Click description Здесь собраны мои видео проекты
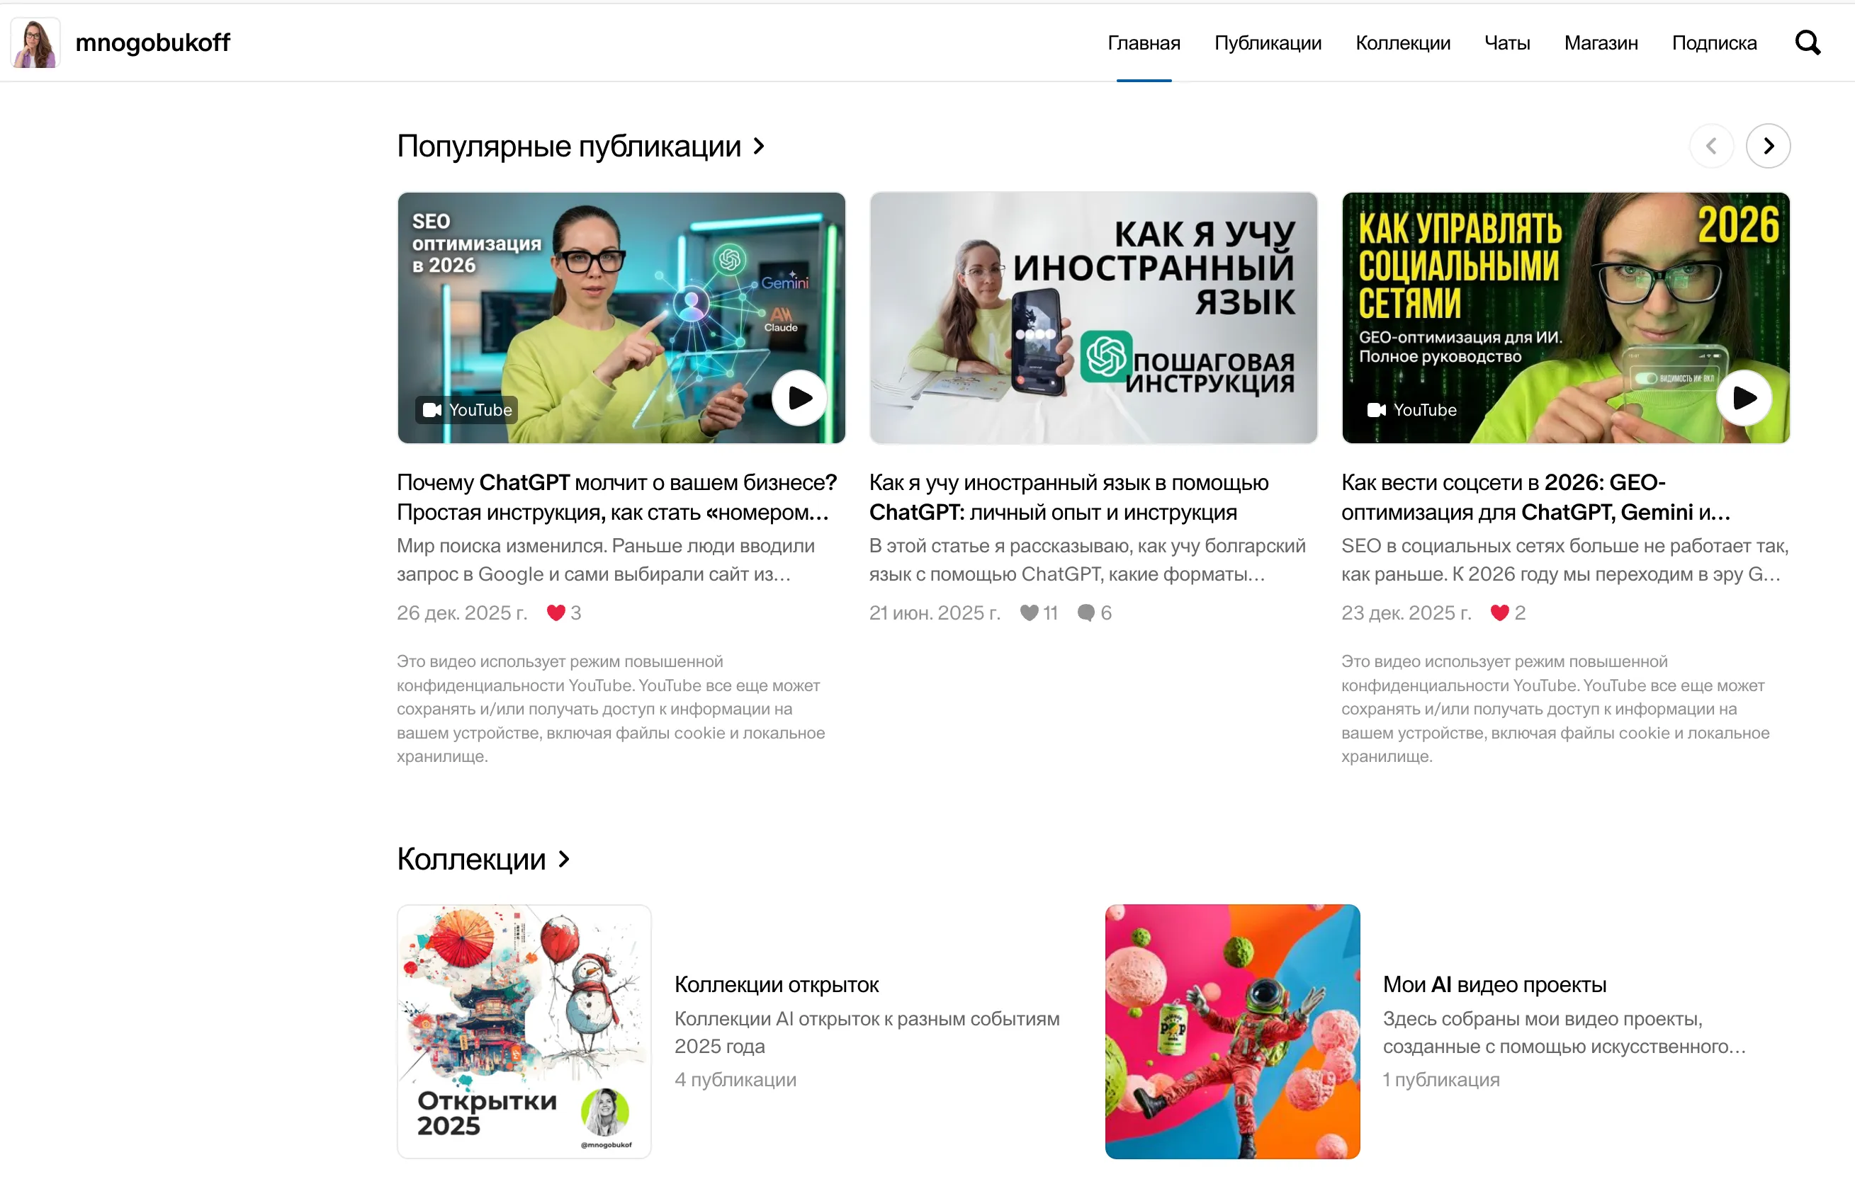Image resolution: width=1855 pixels, height=1201 pixels. [x=1564, y=1032]
